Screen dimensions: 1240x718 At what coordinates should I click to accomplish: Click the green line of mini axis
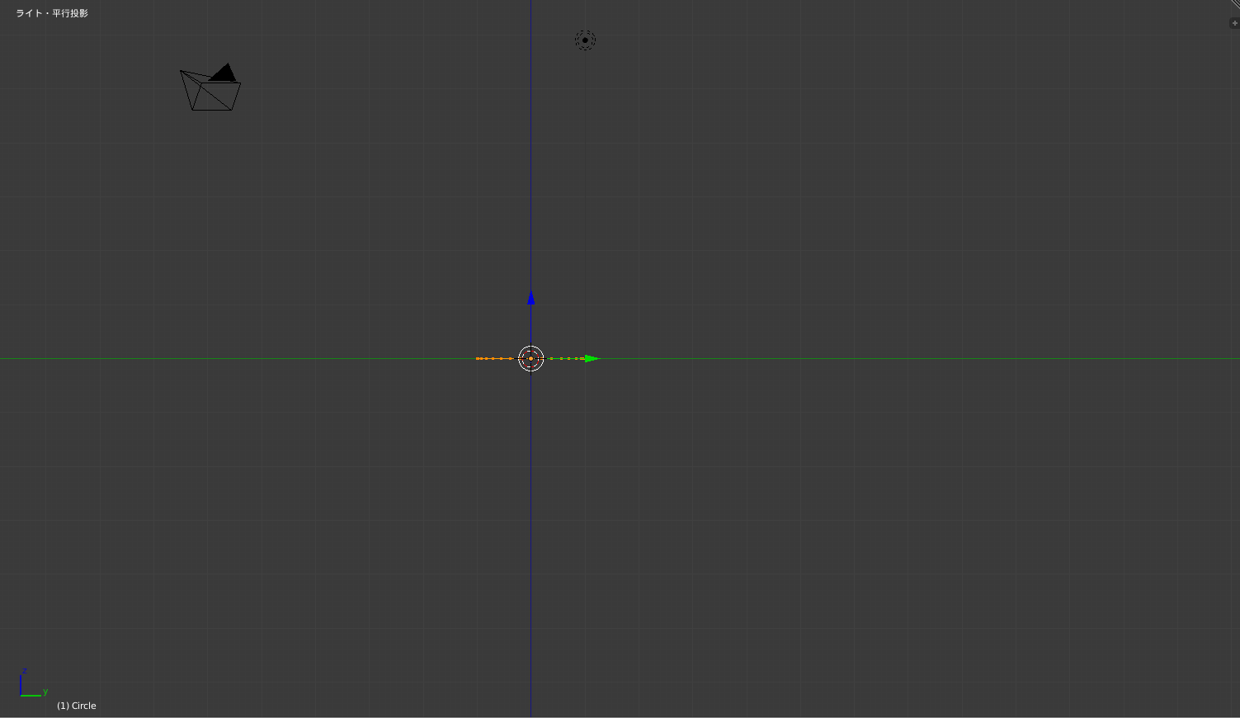pos(31,696)
